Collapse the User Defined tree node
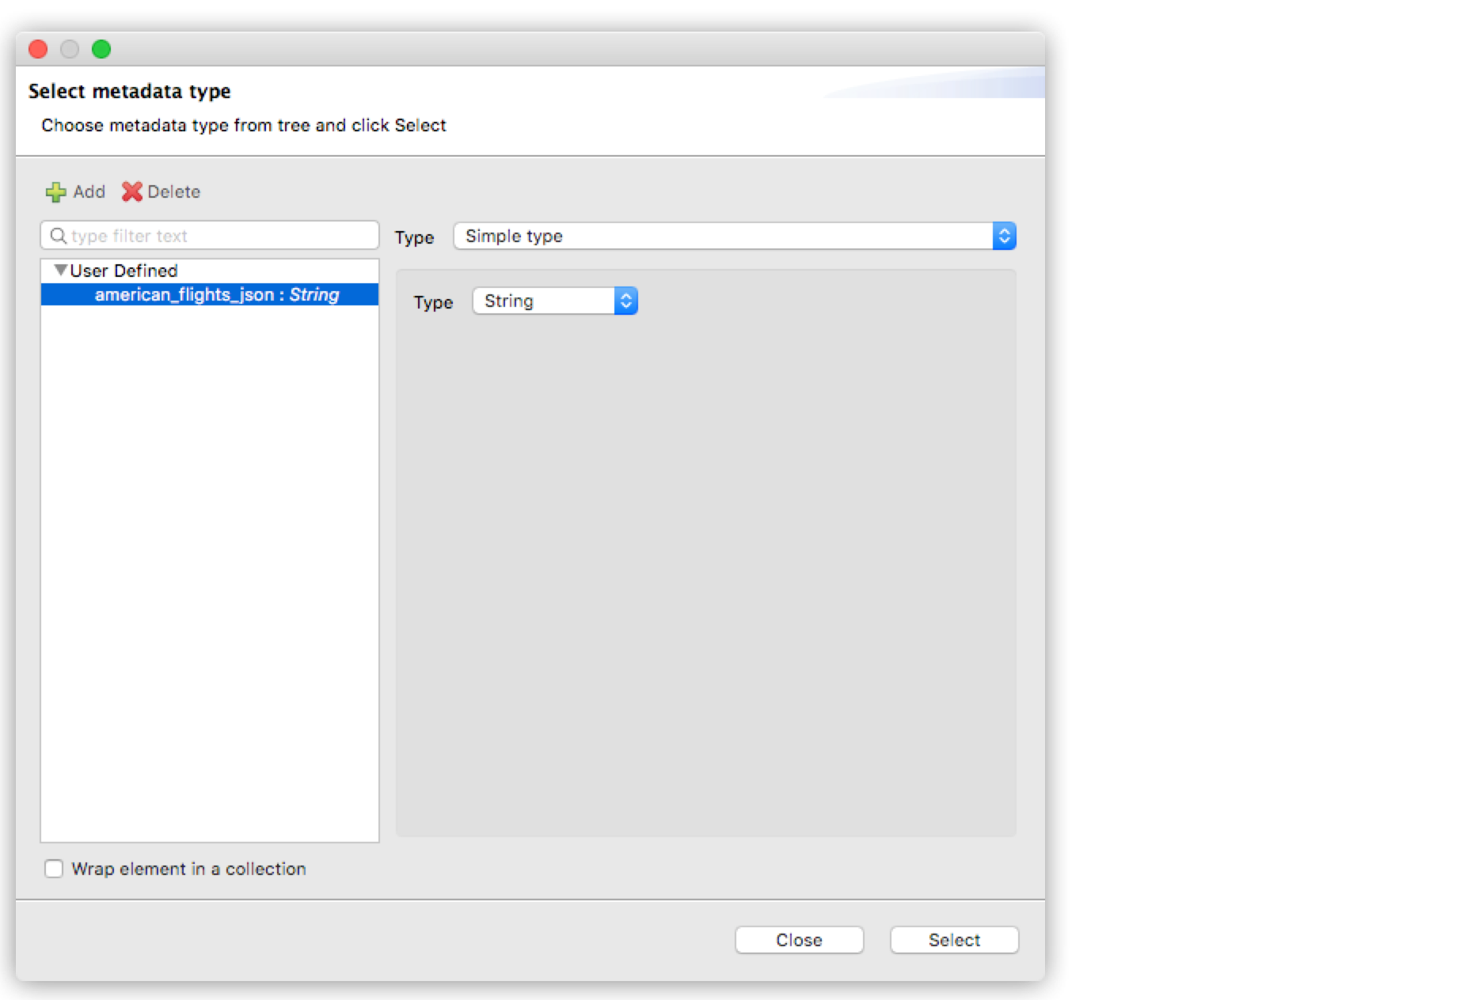Viewport: 1471px width, 1000px height. tap(59, 270)
